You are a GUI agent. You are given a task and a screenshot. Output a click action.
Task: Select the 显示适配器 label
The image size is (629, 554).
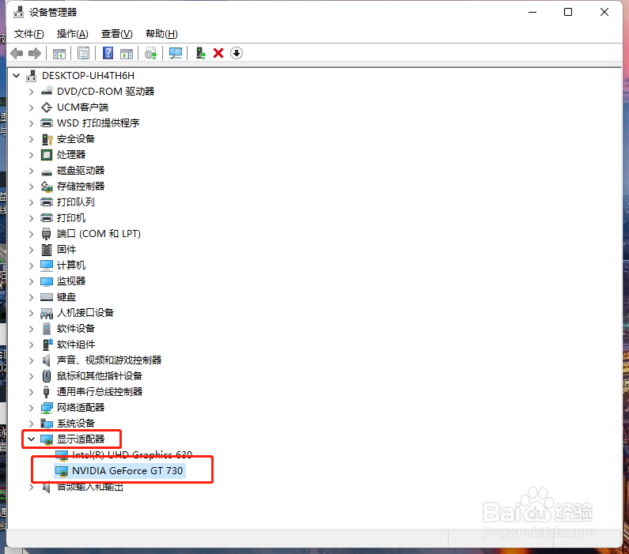pyautogui.click(x=81, y=439)
